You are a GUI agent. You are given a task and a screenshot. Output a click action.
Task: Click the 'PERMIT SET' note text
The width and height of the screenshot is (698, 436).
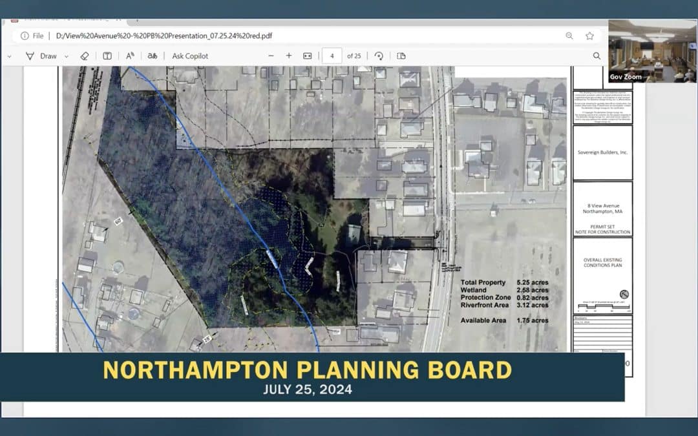(x=603, y=227)
